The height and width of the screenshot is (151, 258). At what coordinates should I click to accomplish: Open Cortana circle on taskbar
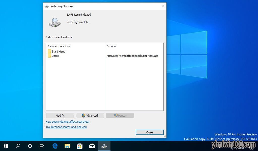[x=30, y=146]
